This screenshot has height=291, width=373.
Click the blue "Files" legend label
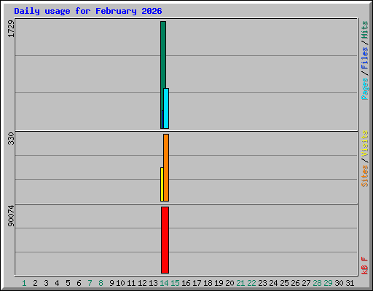[x=364, y=57]
